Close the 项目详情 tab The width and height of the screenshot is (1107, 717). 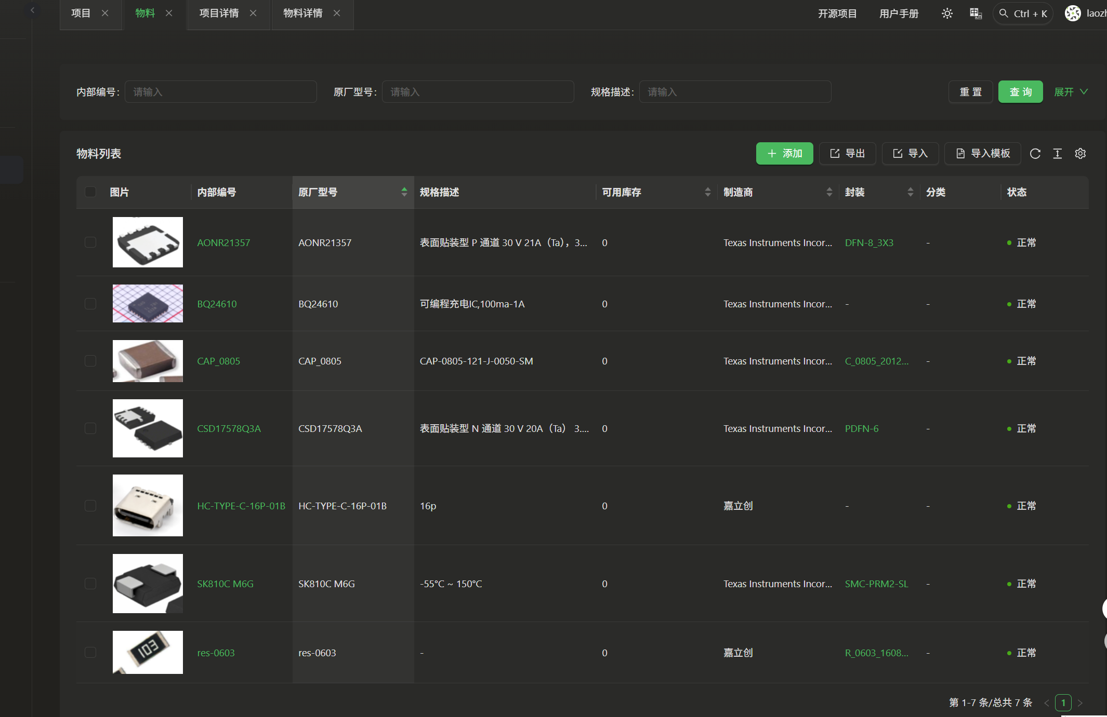pos(253,13)
